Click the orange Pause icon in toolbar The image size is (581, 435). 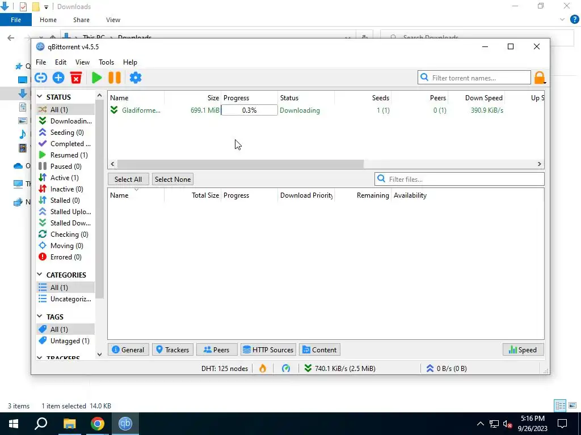pyautogui.click(x=115, y=78)
